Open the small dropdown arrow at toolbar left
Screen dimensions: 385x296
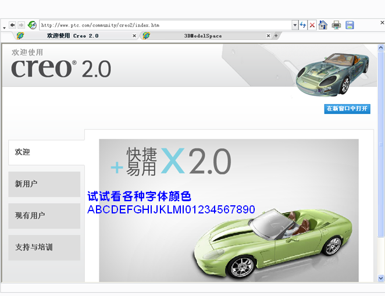point(4,27)
